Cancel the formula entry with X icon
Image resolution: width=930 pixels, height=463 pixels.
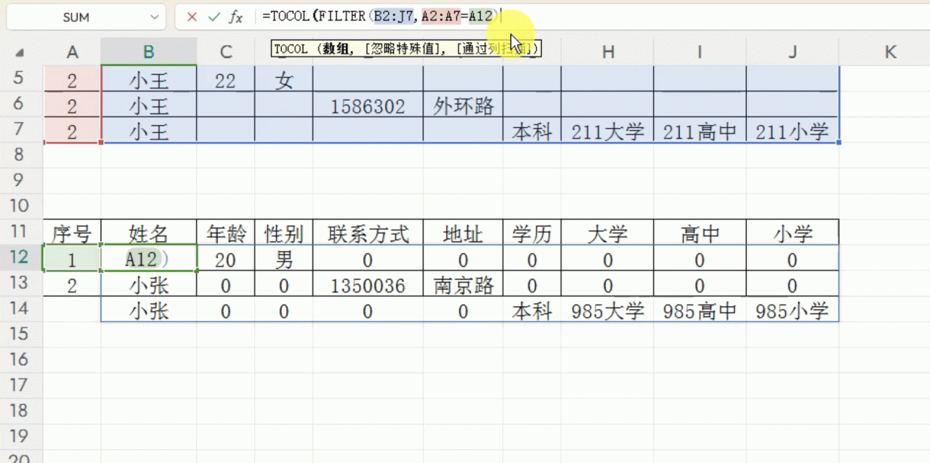192,17
